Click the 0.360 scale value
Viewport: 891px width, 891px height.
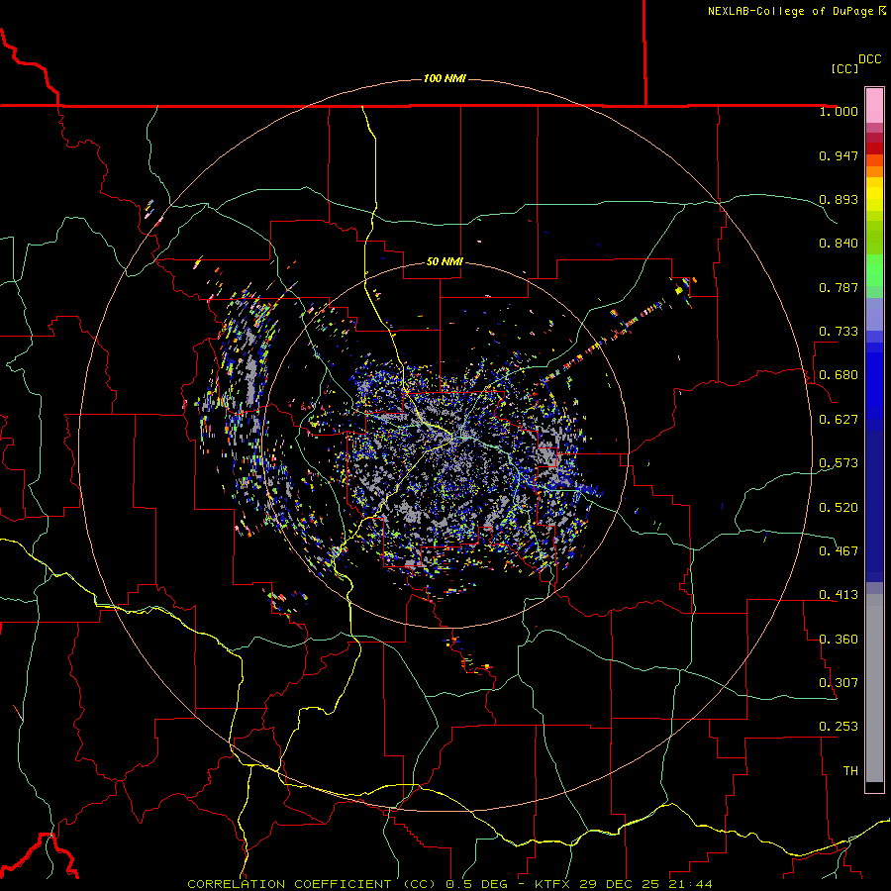click(x=839, y=640)
